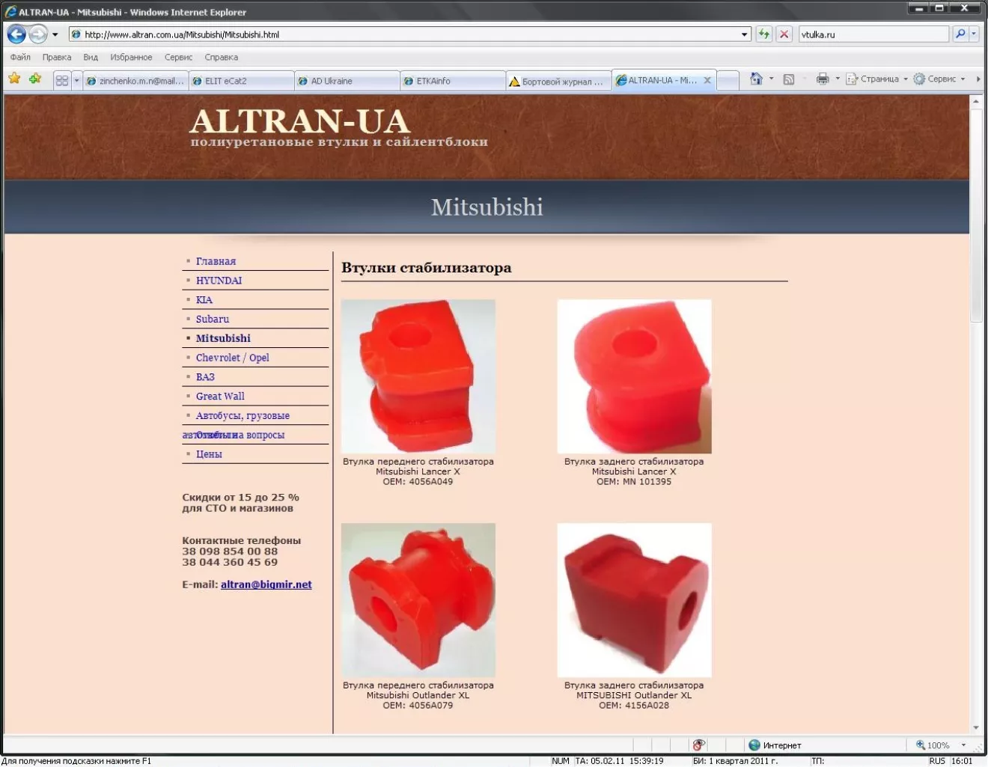This screenshot has height=767, width=988.
Task: Expand the address bar URL dropdown
Action: tap(744, 34)
